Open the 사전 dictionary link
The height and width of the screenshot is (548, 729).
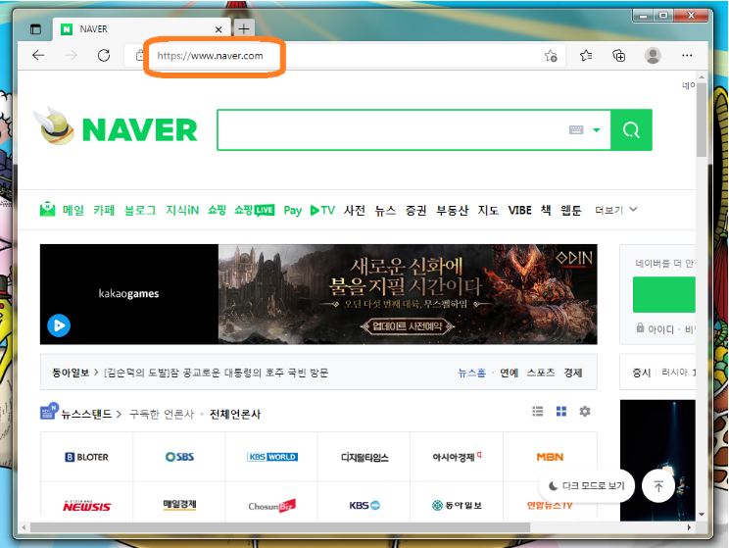pyautogui.click(x=355, y=210)
